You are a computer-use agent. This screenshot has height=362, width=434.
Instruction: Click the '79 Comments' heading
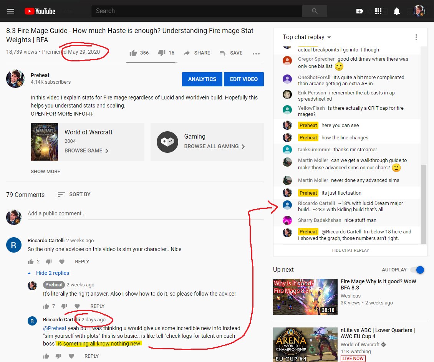[x=25, y=195]
